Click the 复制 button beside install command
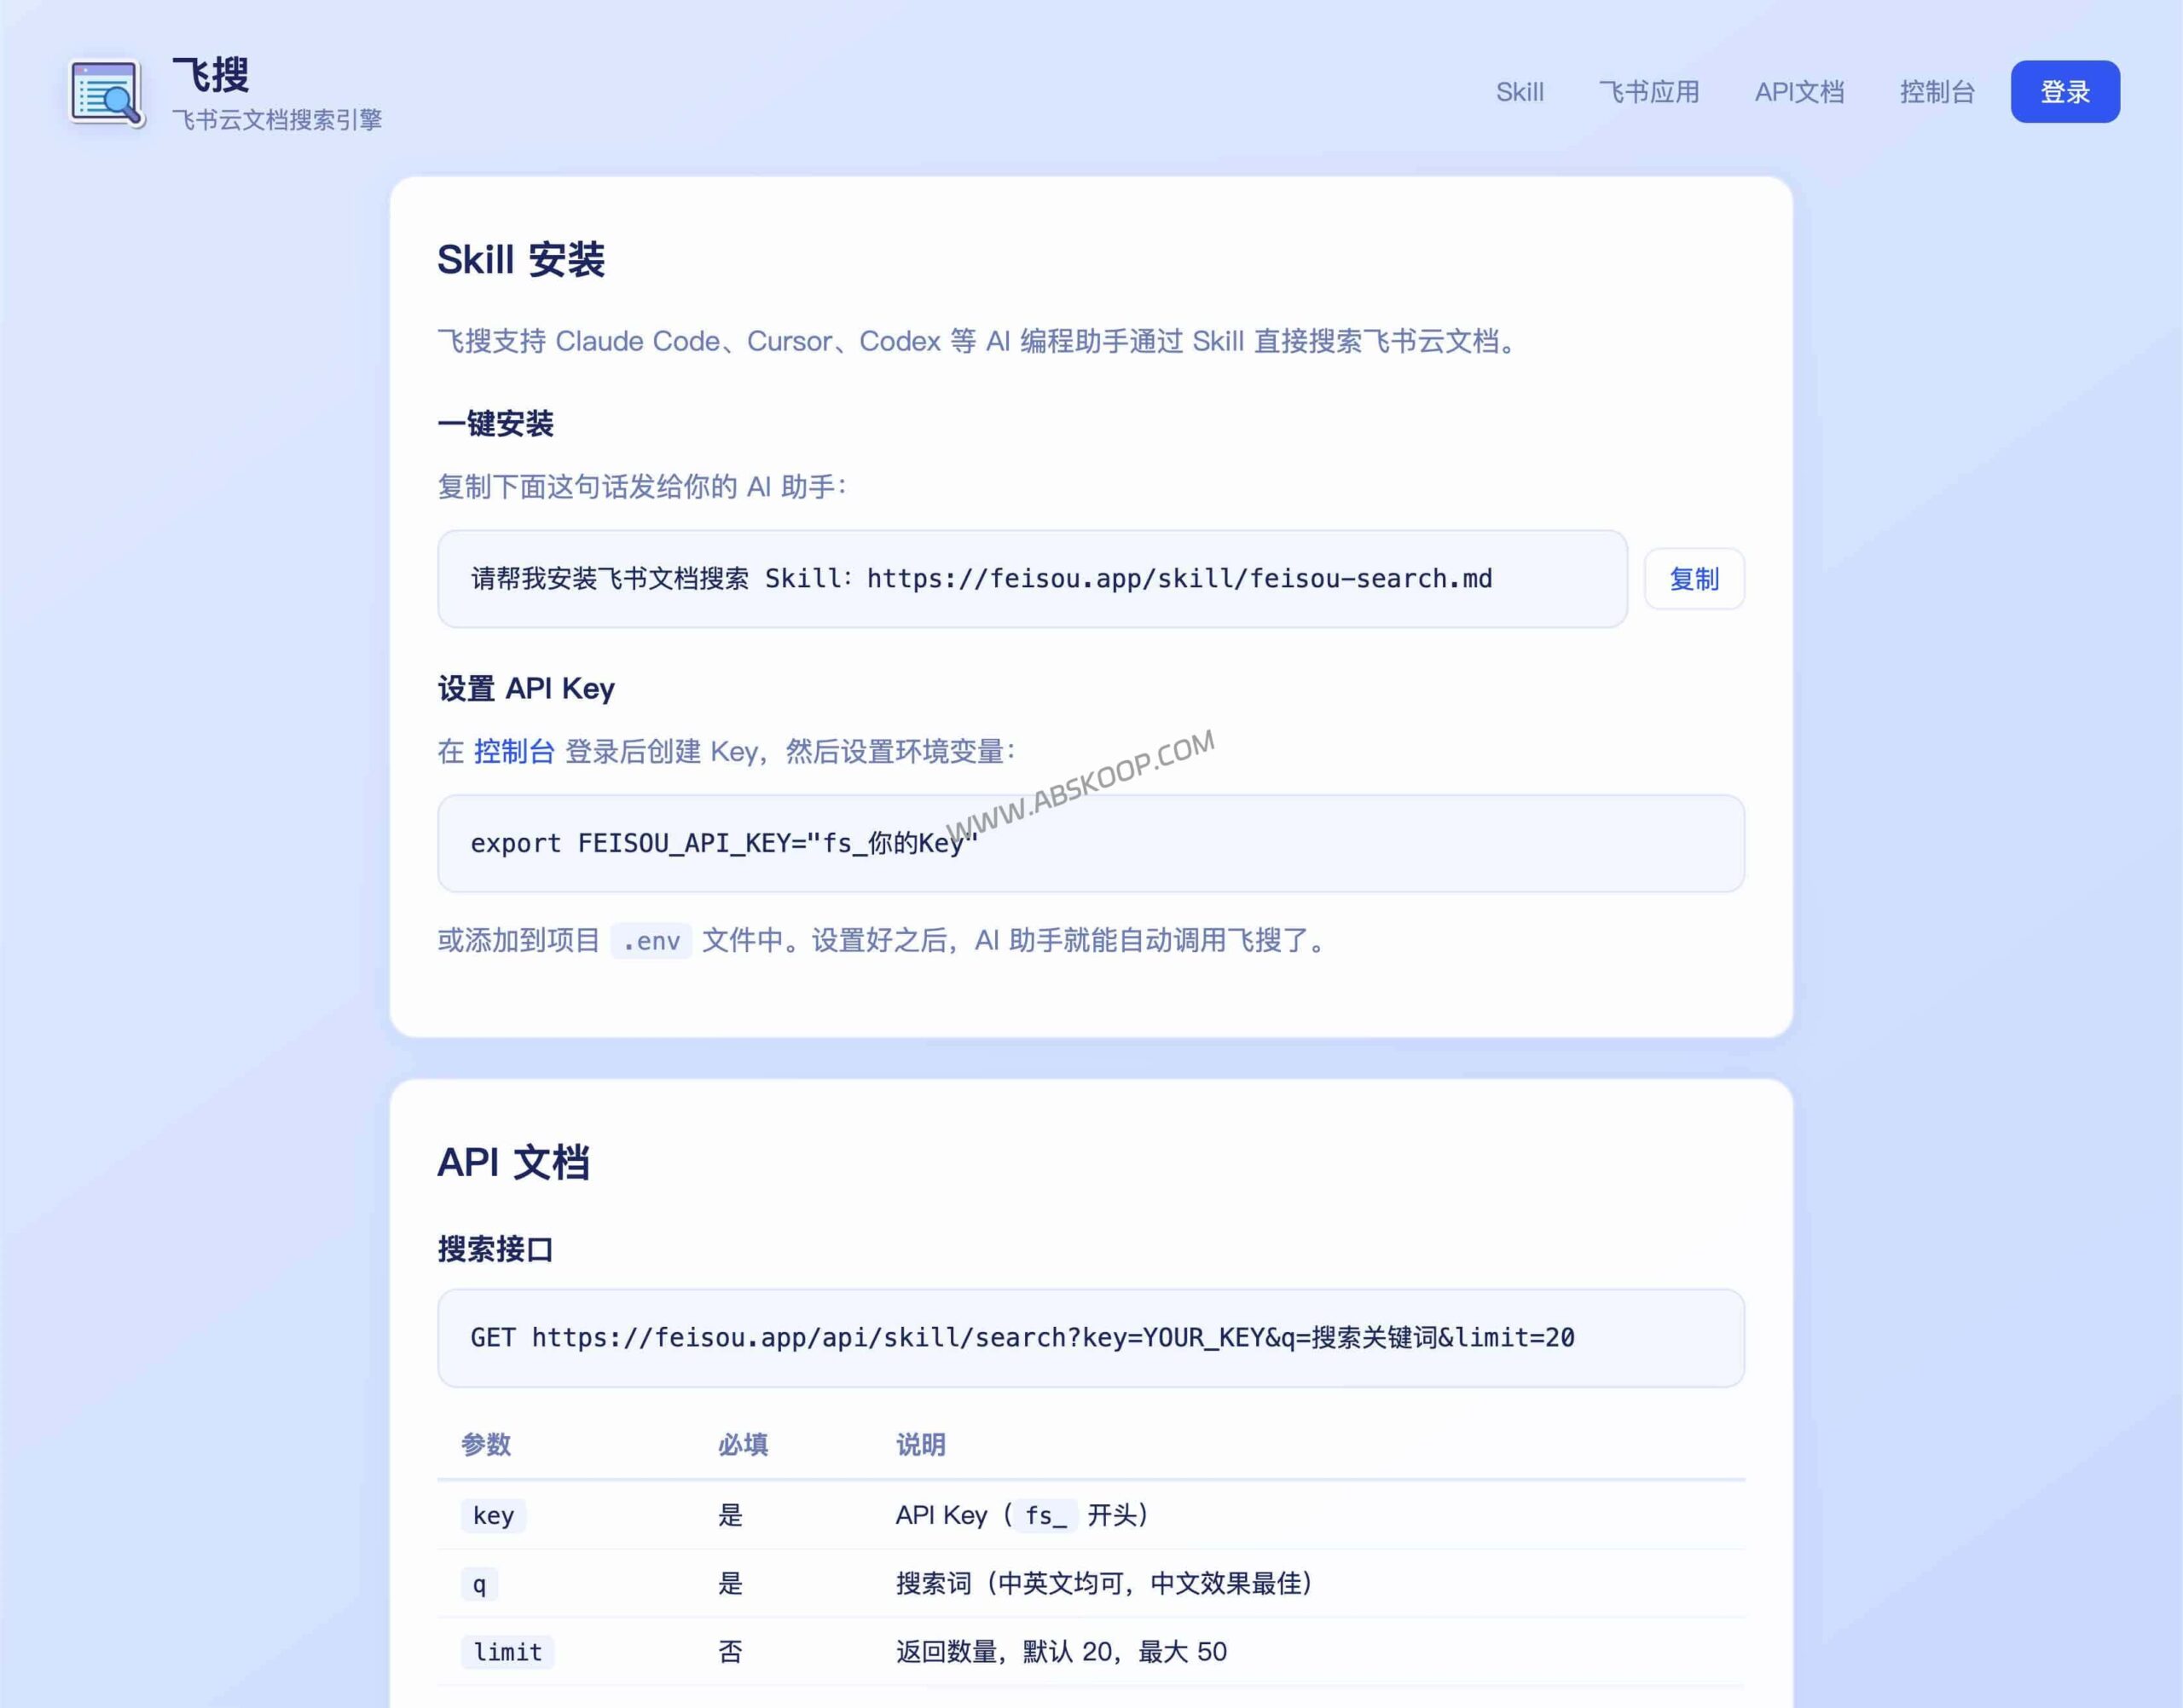Viewport: 2183px width, 1708px height. click(x=1694, y=579)
